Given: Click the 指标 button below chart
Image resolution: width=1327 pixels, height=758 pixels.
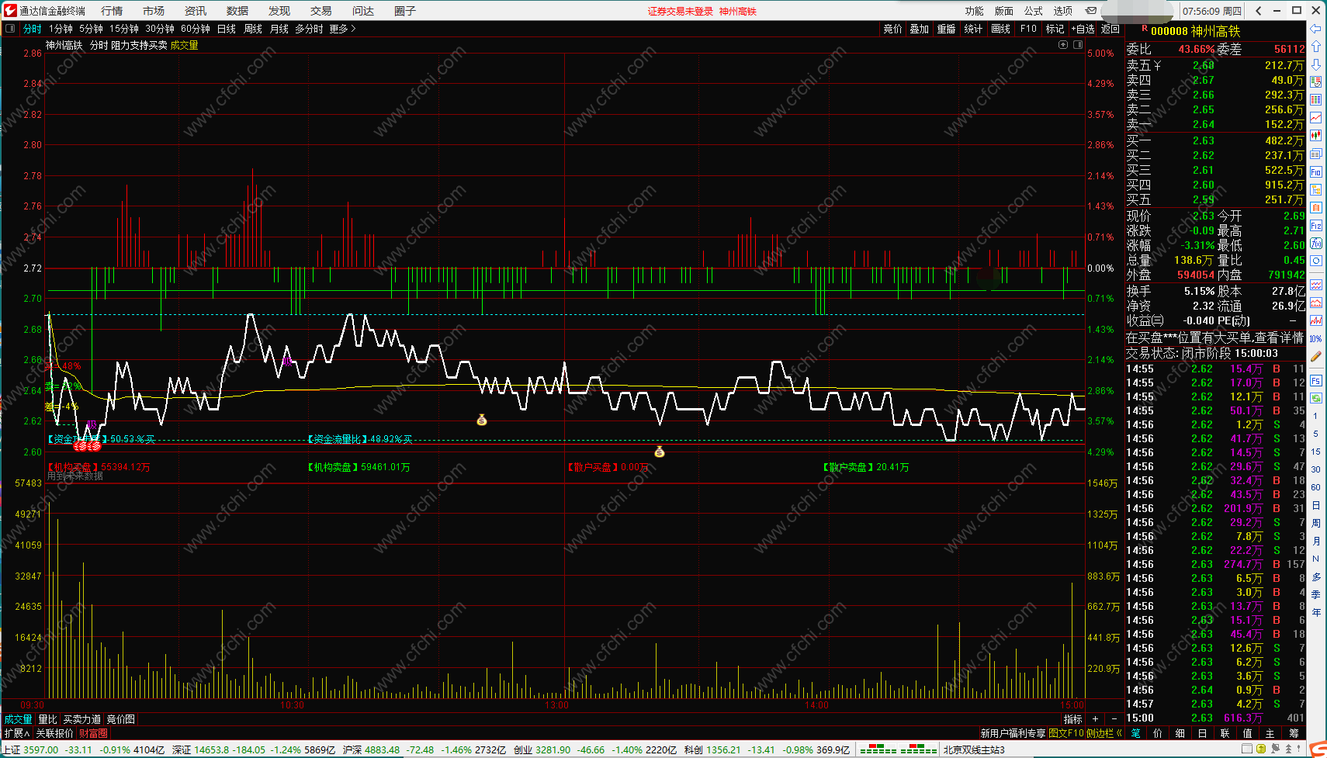Looking at the screenshot, I should [1073, 719].
